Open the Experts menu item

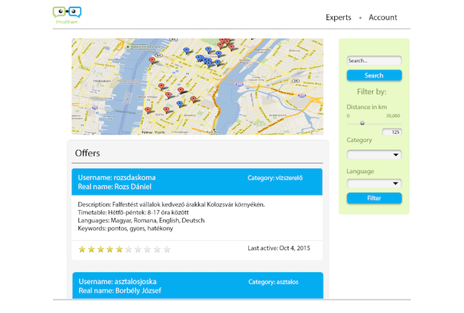point(338,17)
